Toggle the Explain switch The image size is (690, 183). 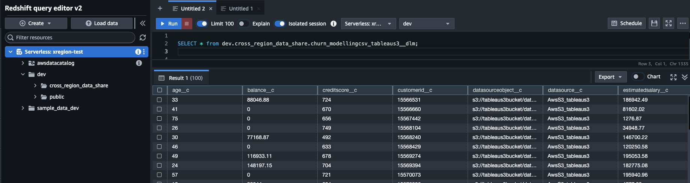pyautogui.click(x=243, y=24)
